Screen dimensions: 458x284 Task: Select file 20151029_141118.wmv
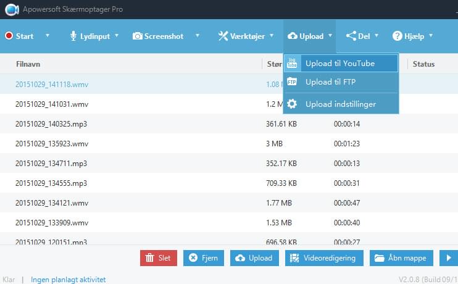click(52, 85)
